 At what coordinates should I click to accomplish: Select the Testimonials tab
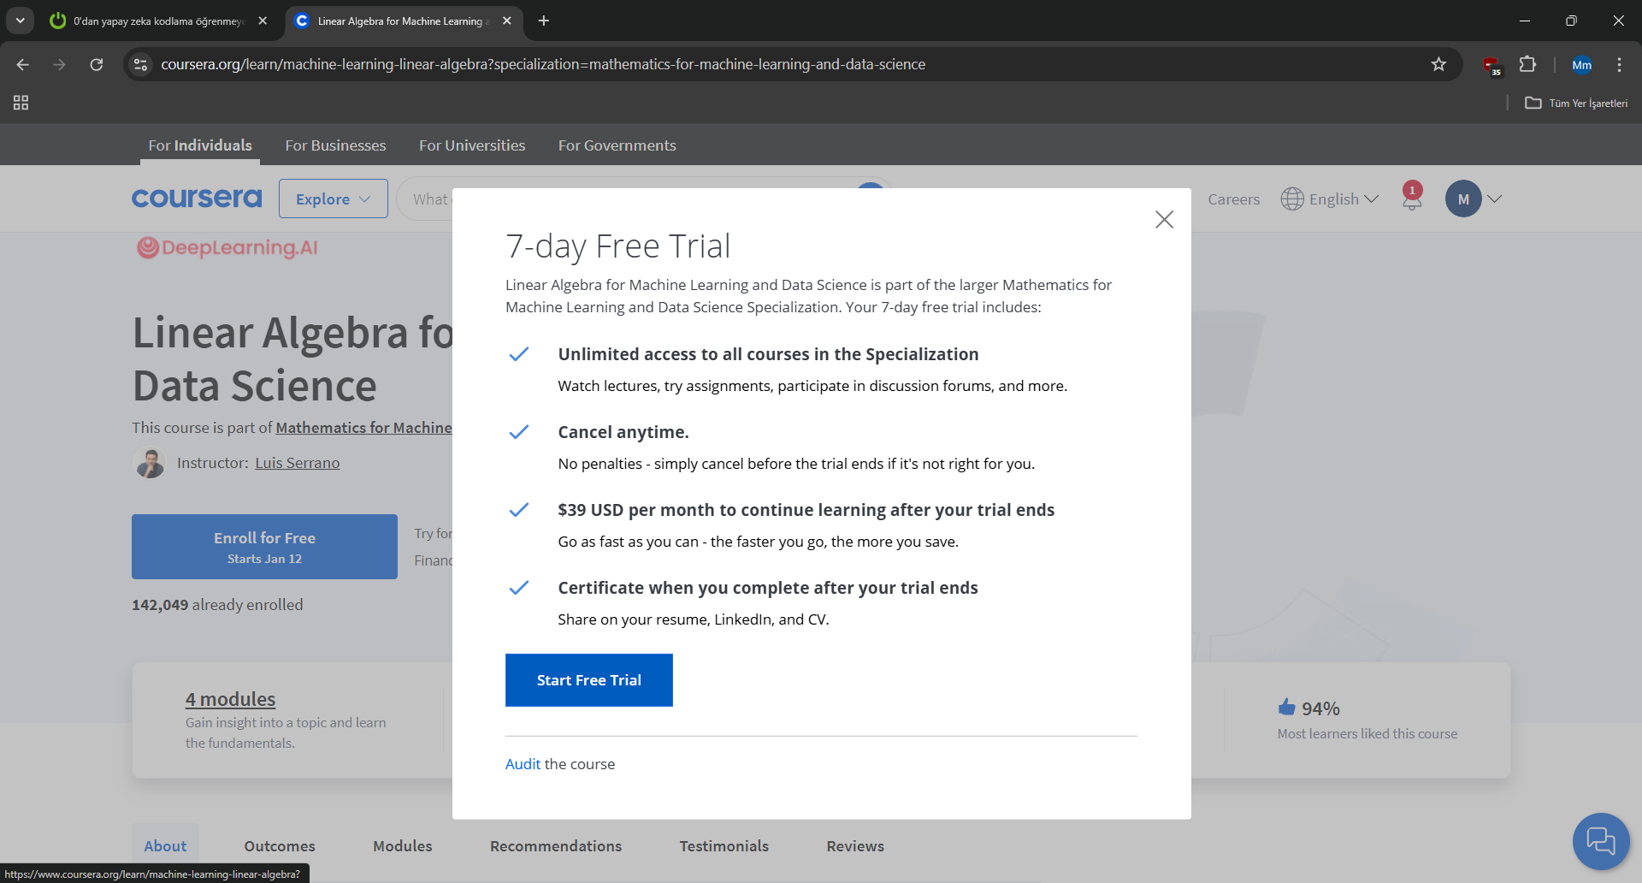(724, 846)
